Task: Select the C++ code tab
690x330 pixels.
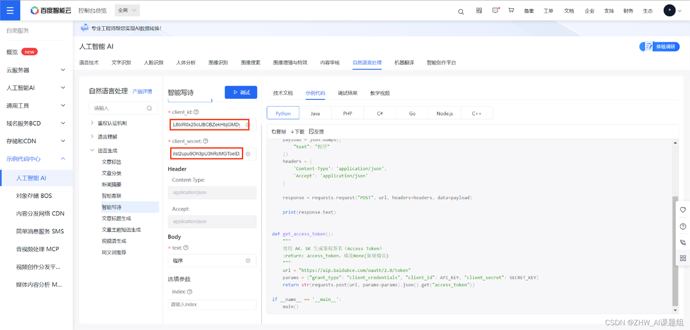Action: [x=477, y=113]
